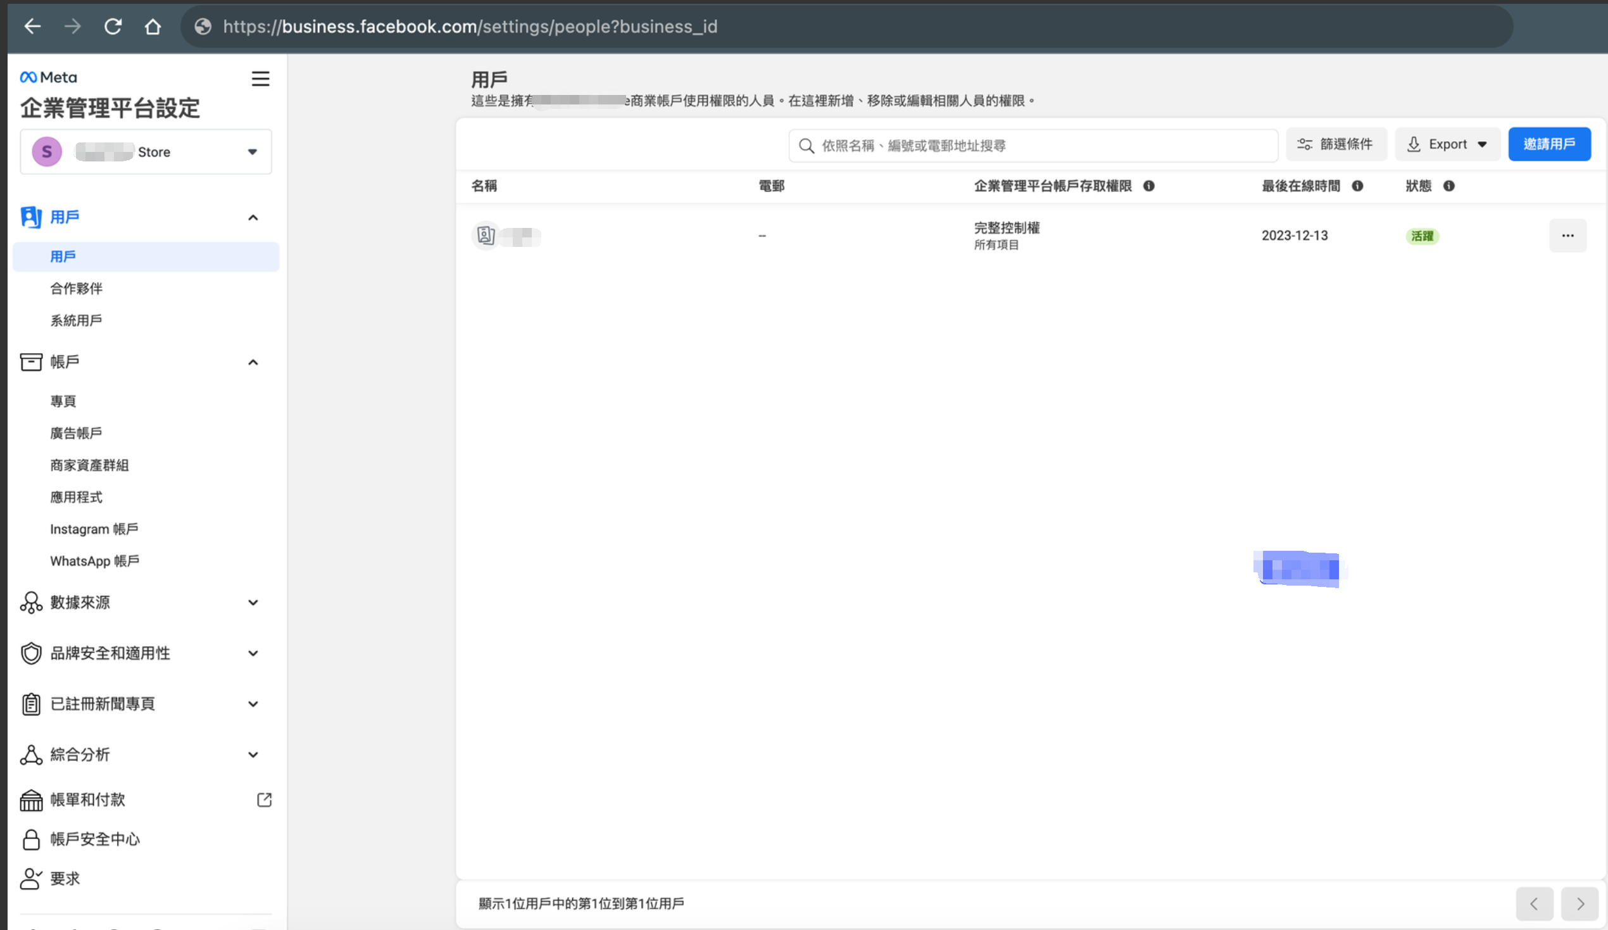This screenshot has width=1608, height=930.
Task: Click the user row avatar icon
Action: (x=486, y=236)
